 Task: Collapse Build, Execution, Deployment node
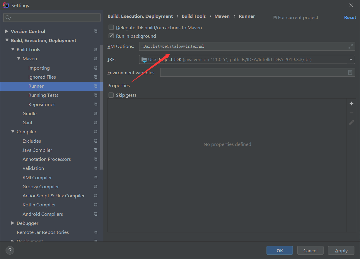(x=7, y=40)
